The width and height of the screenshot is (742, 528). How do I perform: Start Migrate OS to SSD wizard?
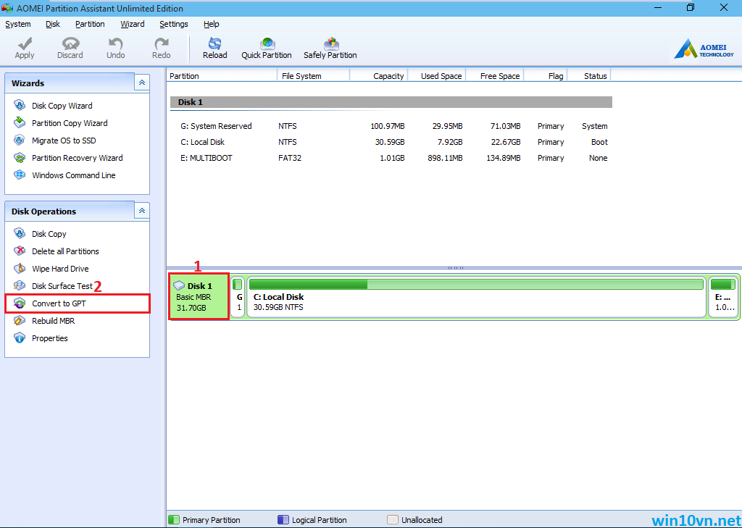(x=64, y=141)
